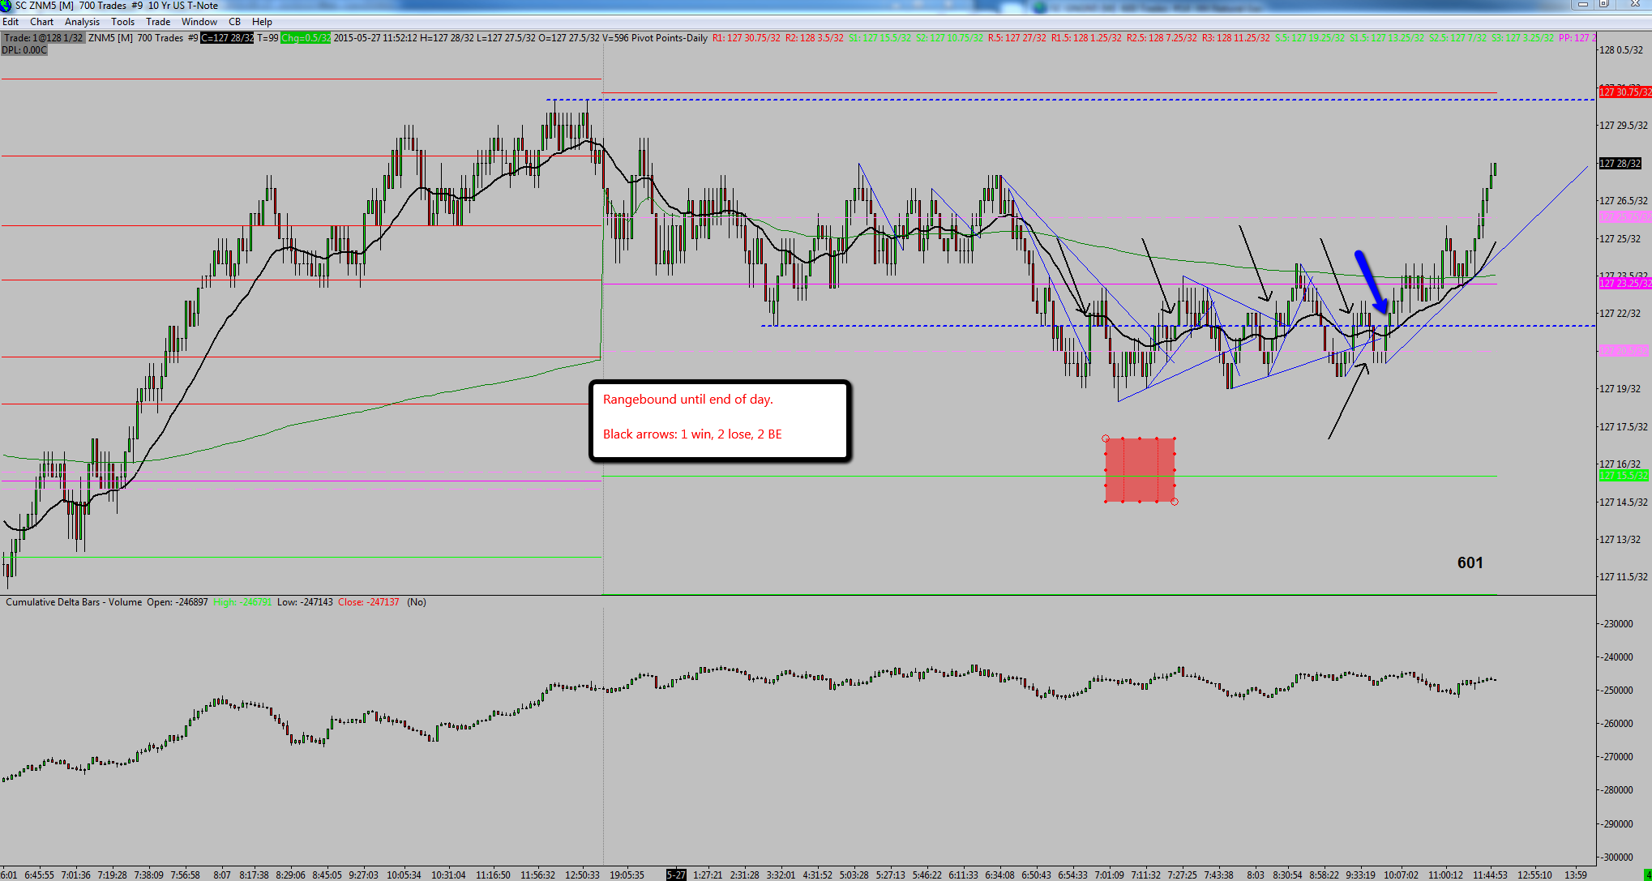Open the Trade menu
The image size is (1652, 881).
point(158,22)
